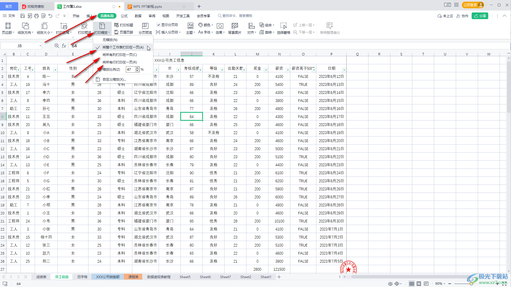
Task: Open the filter dropdown on the 姓名 column
Action: click(x=55, y=70)
